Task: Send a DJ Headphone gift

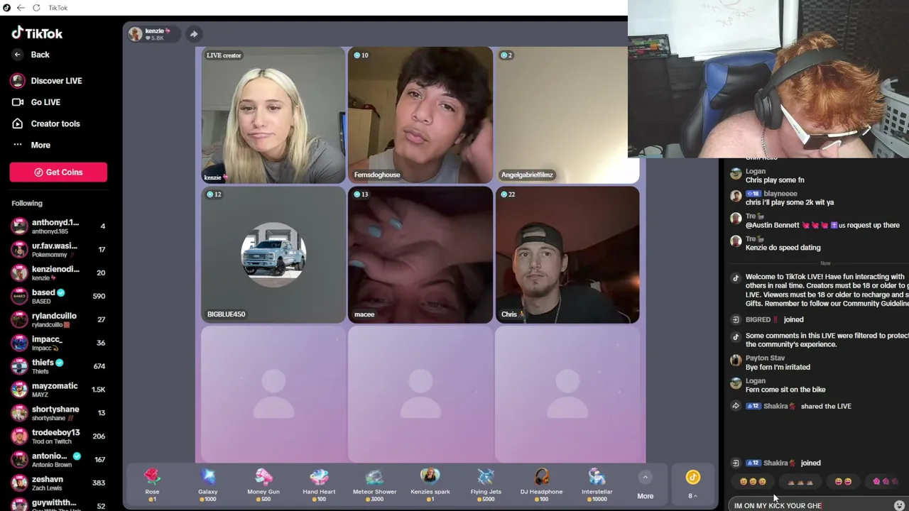Action: click(541, 485)
